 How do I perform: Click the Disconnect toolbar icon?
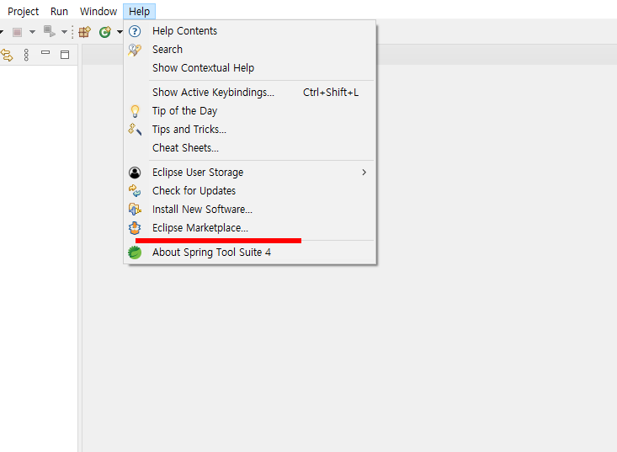(x=49, y=31)
